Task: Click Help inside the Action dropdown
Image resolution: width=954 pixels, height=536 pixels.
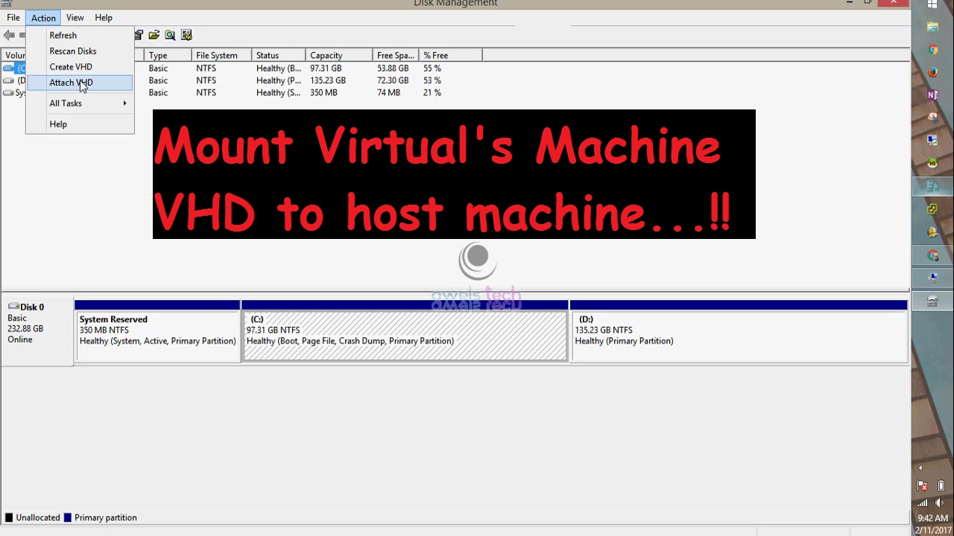Action: (80, 124)
